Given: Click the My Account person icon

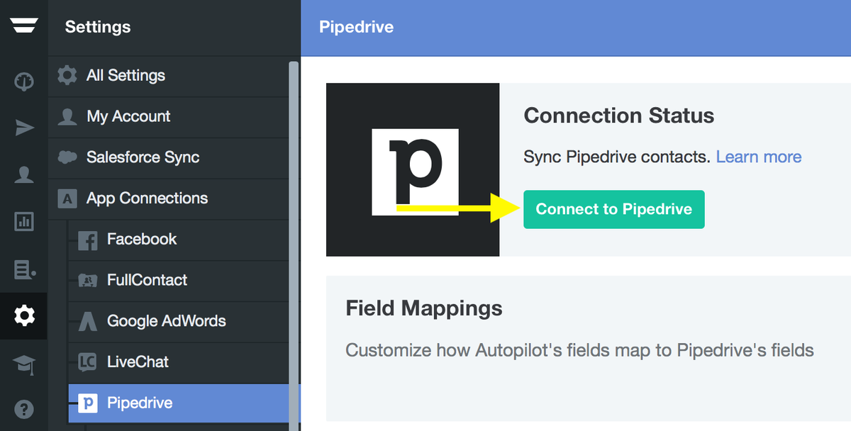Looking at the screenshot, I should coord(67,116).
